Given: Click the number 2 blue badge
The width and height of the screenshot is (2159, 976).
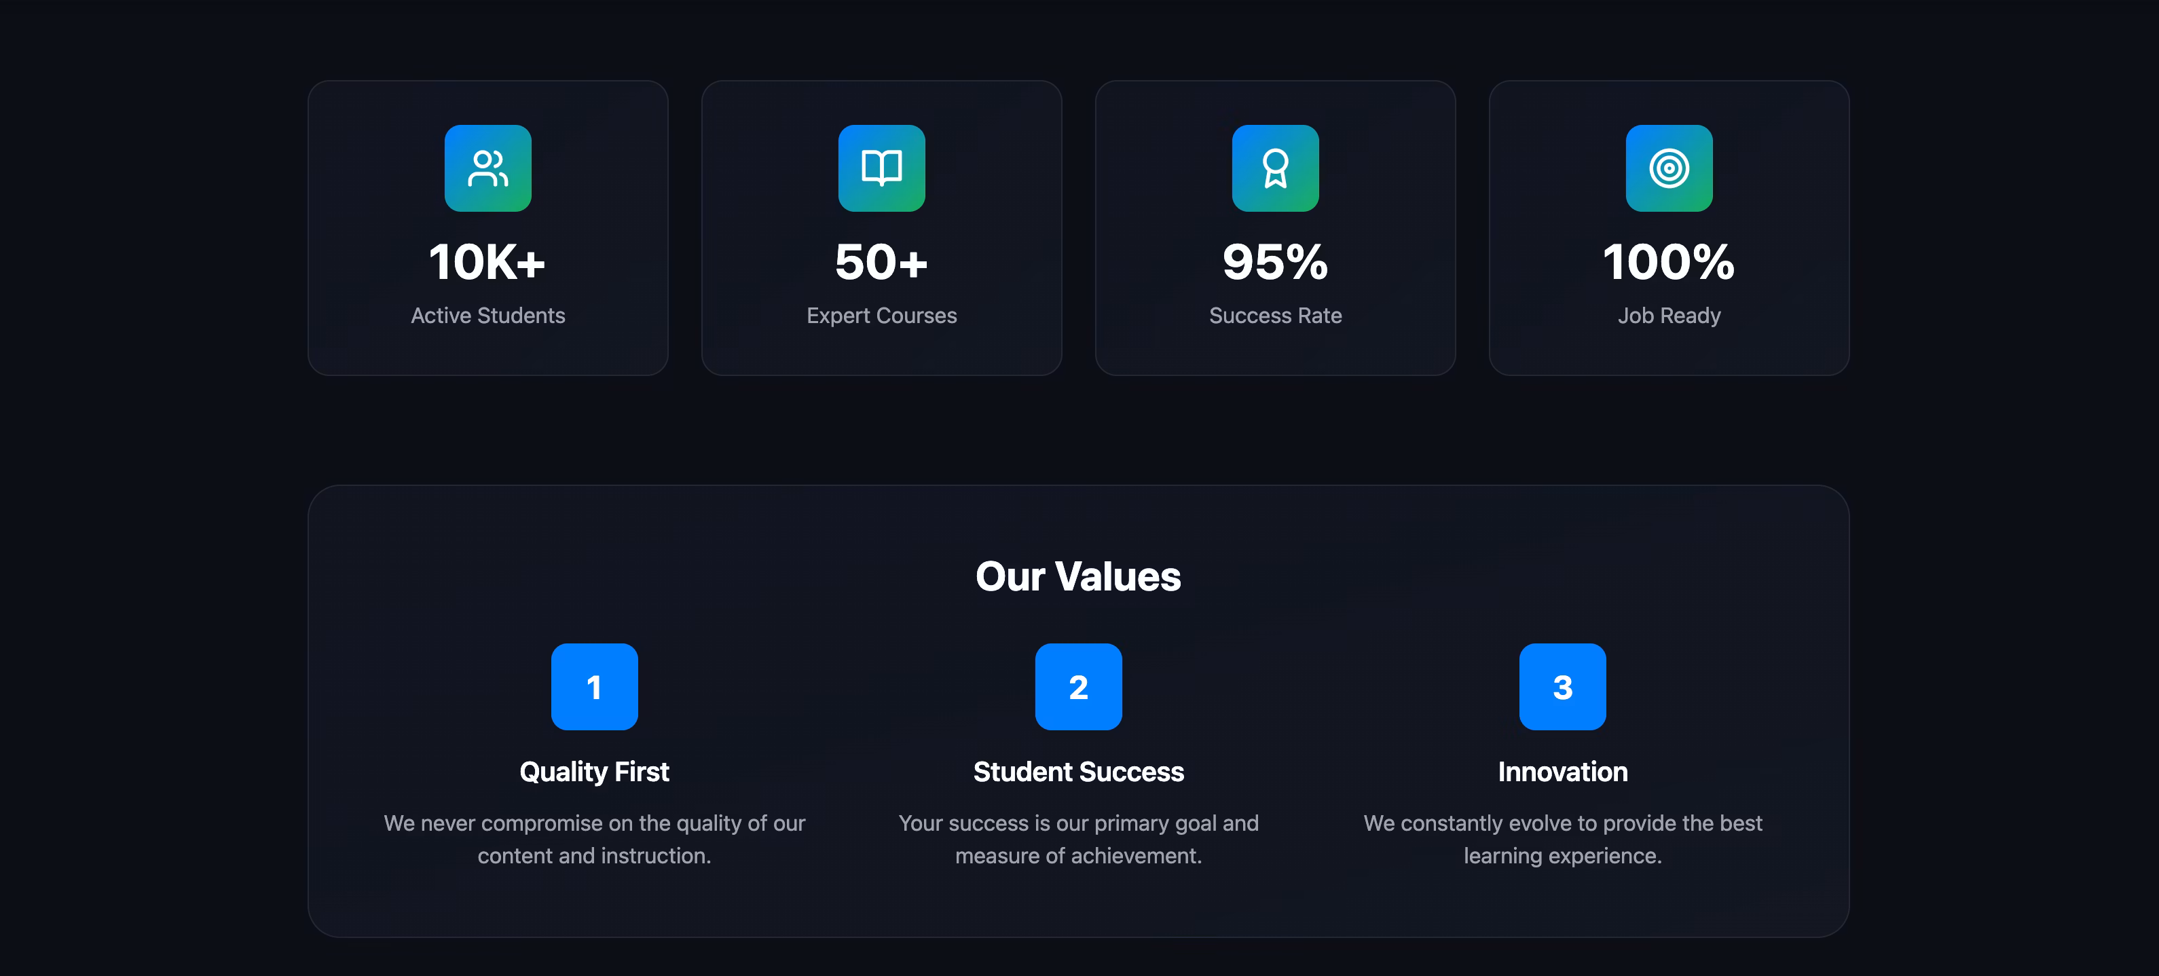Looking at the screenshot, I should pyautogui.click(x=1078, y=687).
